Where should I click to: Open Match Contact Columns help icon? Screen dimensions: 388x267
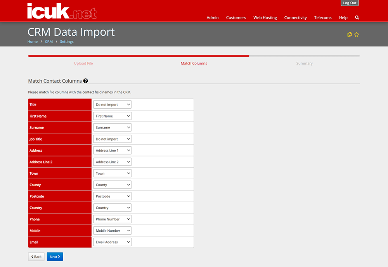click(86, 81)
